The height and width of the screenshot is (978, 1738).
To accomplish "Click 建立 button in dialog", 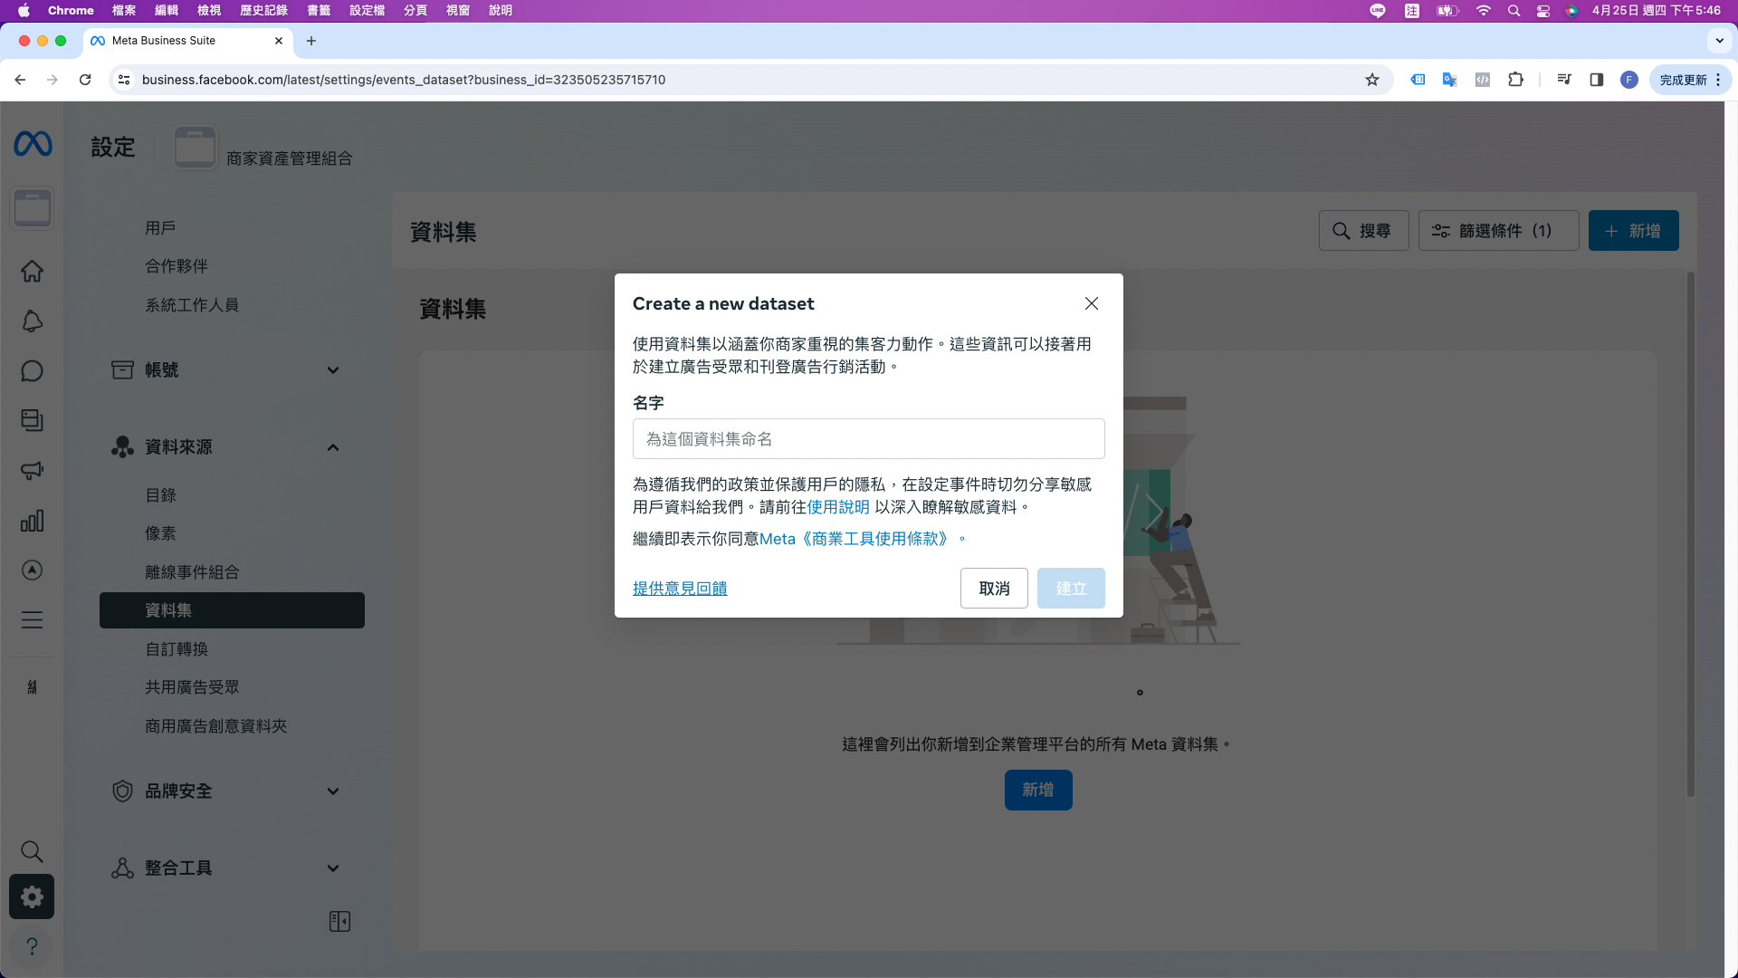I will pos(1071,589).
